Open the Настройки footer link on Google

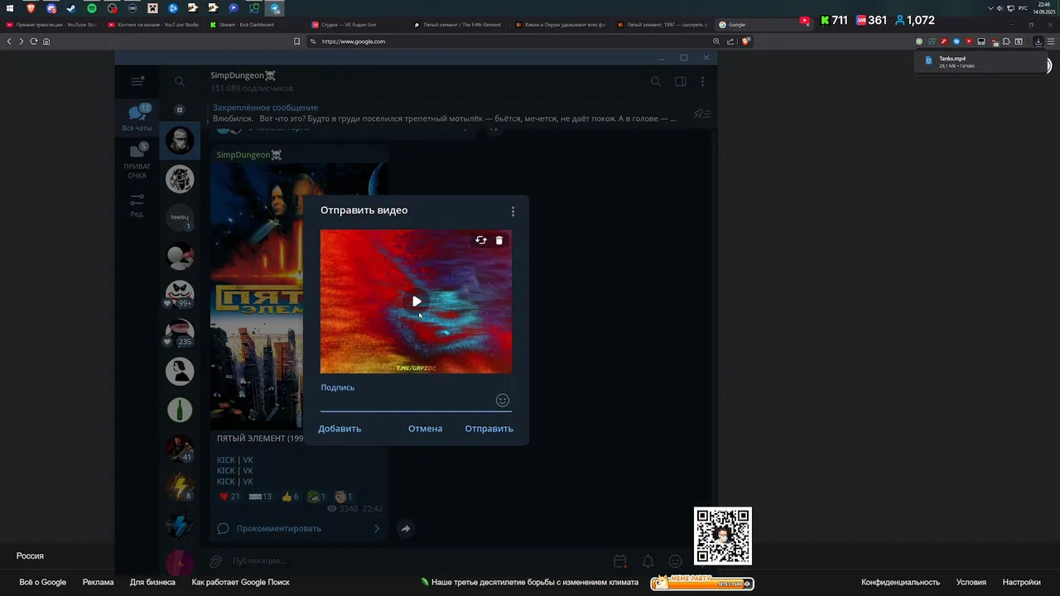pyautogui.click(x=1021, y=583)
